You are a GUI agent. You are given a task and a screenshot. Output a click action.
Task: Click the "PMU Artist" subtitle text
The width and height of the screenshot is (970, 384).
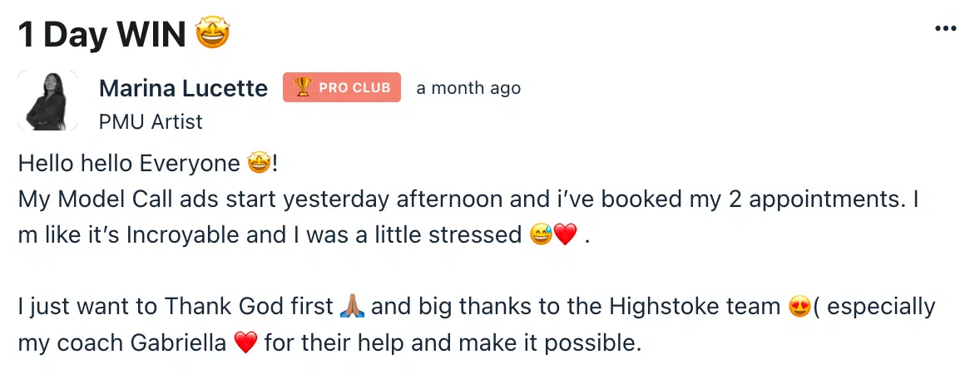click(151, 121)
